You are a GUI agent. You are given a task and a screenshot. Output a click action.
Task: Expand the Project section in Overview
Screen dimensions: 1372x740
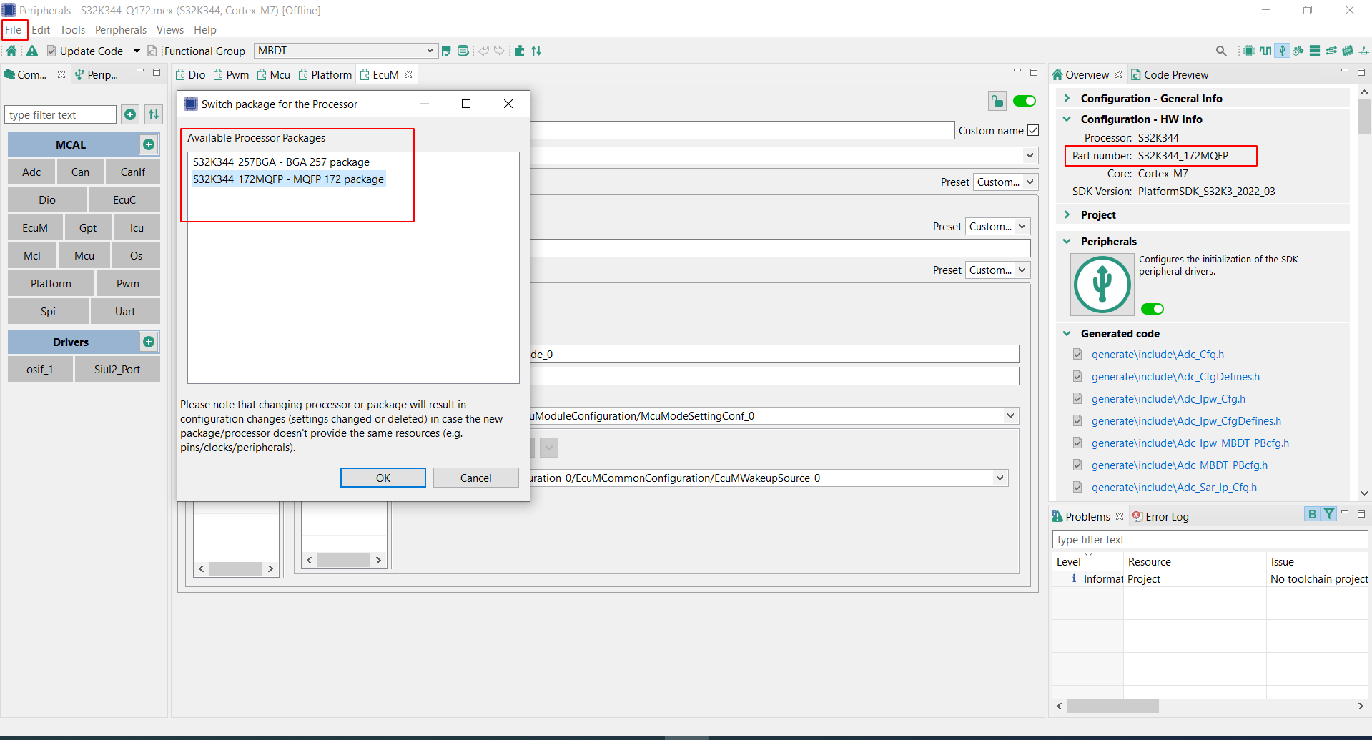tap(1067, 214)
